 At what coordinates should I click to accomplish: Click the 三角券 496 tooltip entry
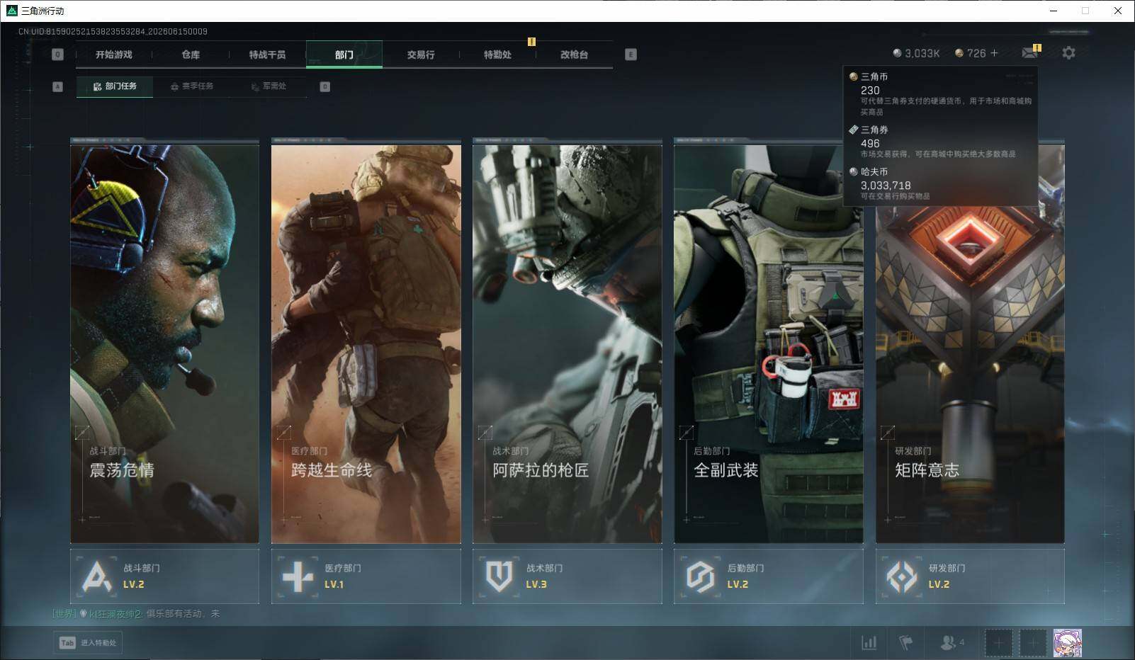941,142
